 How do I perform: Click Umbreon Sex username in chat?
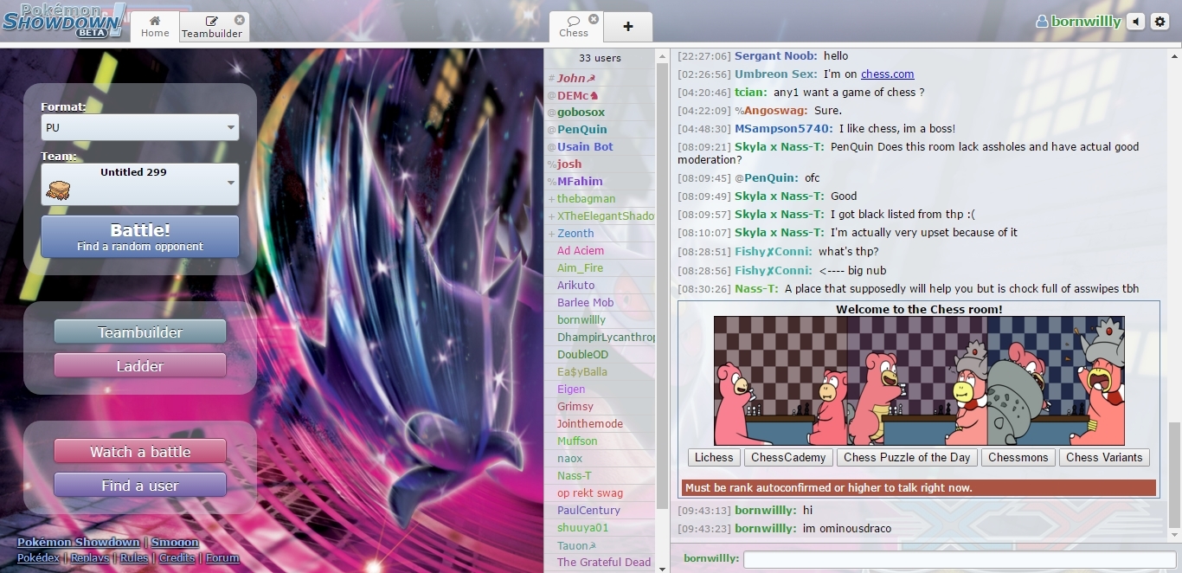point(776,74)
